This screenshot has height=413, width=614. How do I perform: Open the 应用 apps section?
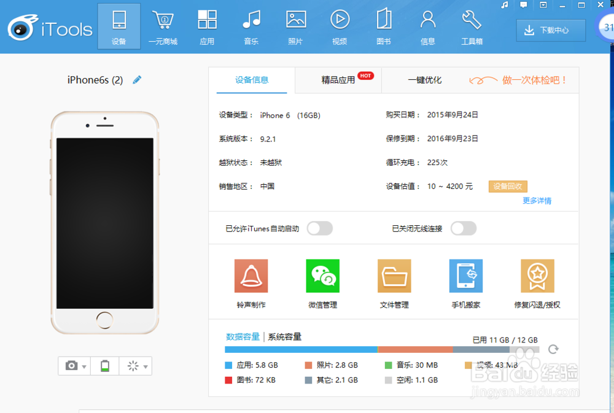pos(207,26)
